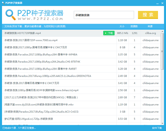Click the scrollbar up arrow
This screenshot has width=166, height=131.
tap(162, 31)
